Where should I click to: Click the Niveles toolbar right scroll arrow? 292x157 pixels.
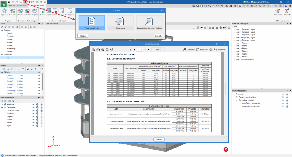coord(43,69)
